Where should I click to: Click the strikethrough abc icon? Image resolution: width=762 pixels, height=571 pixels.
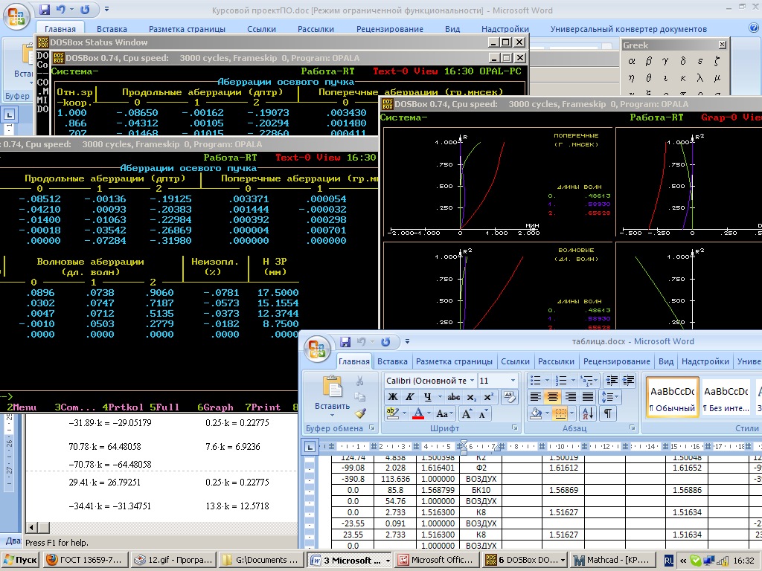[454, 397]
